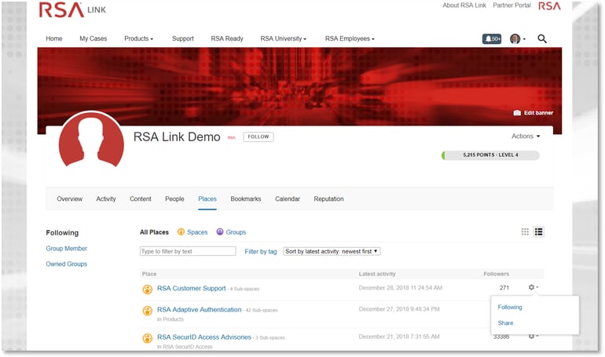Viewport: 605px width, 357px height.
Task: Click the FOLLOW button beside RSA Link Demo
Action: 258,137
